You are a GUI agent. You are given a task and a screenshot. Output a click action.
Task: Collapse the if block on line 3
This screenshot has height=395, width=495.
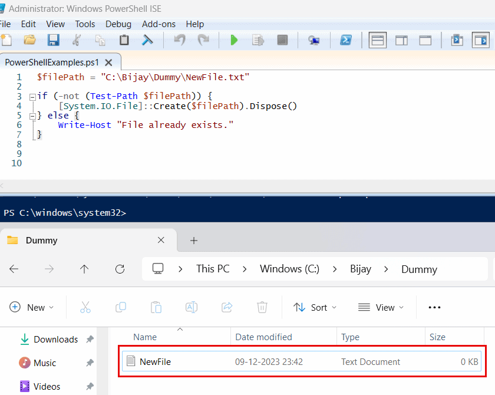[x=32, y=97]
